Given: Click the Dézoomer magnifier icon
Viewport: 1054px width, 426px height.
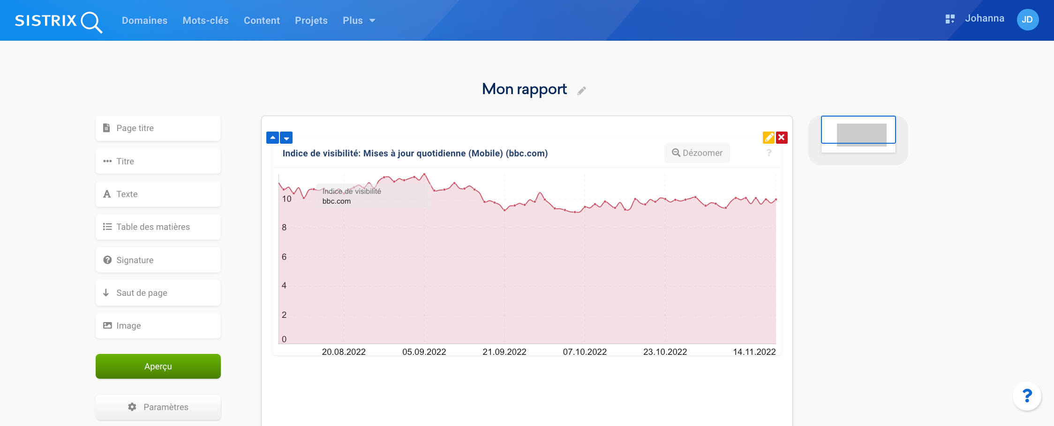Looking at the screenshot, I should (x=676, y=153).
